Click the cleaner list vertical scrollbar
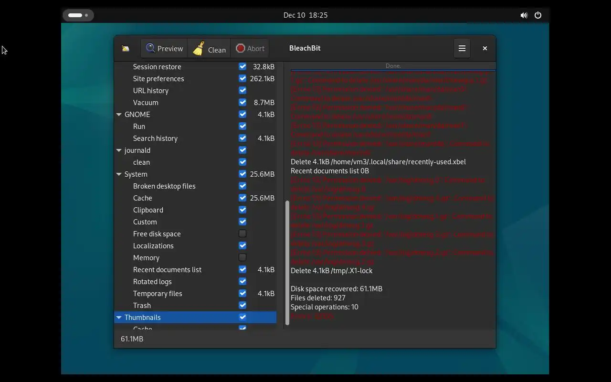The width and height of the screenshot is (611, 382). (x=287, y=263)
